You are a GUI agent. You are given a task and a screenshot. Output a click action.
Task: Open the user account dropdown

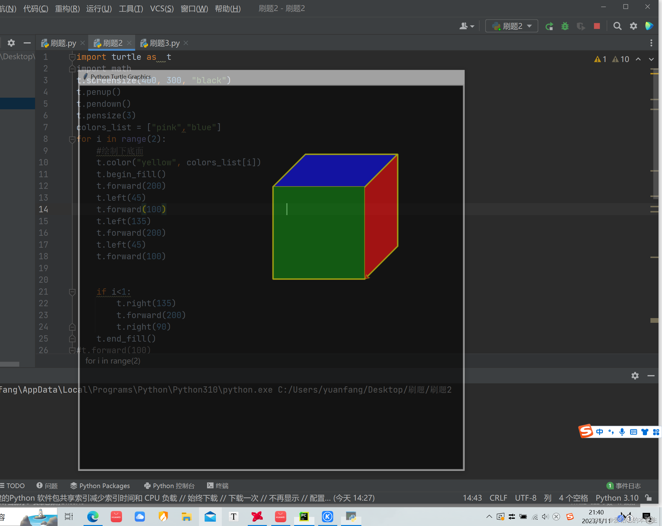tap(467, 26)
